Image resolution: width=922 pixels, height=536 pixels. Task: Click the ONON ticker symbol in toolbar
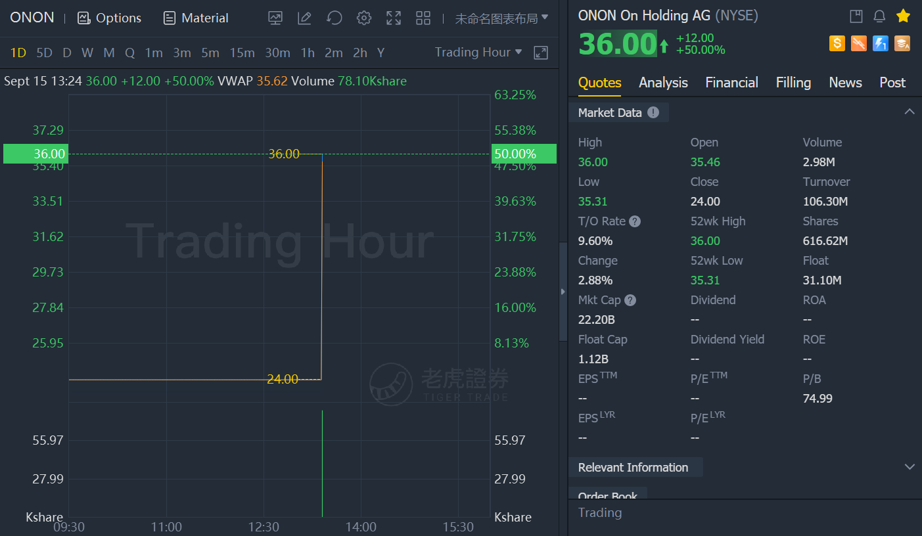(x=32, y=18)
